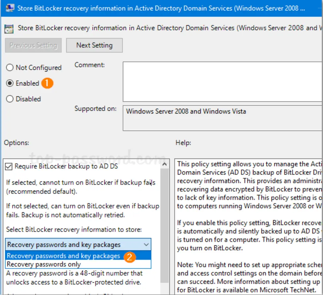Viewport: 323px width, 295px height.
Task: Click the Help: label
Action: 183,143
